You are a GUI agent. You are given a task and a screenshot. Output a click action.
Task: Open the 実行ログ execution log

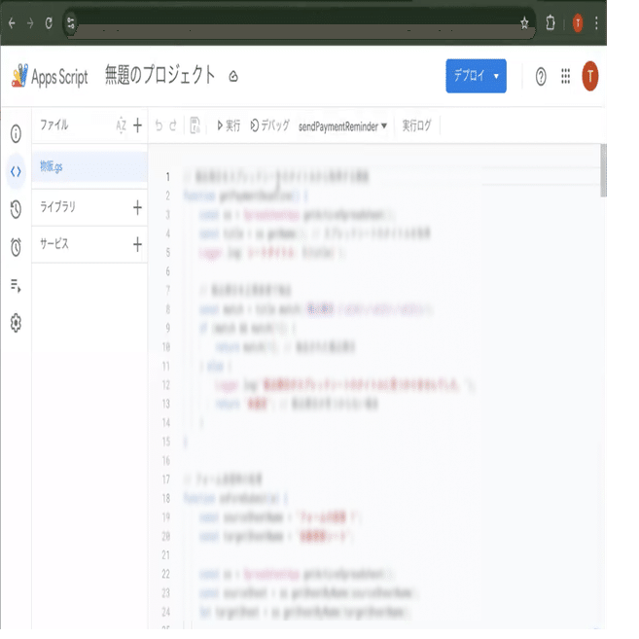pyautogui.click(x=416, y=125)
